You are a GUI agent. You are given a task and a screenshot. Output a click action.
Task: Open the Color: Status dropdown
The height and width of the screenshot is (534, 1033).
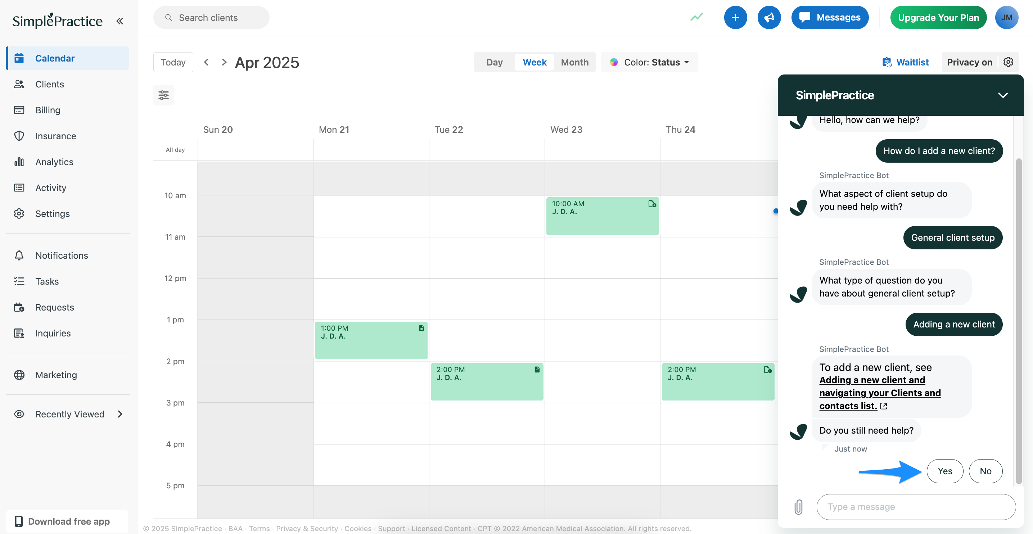pos(649,62)
